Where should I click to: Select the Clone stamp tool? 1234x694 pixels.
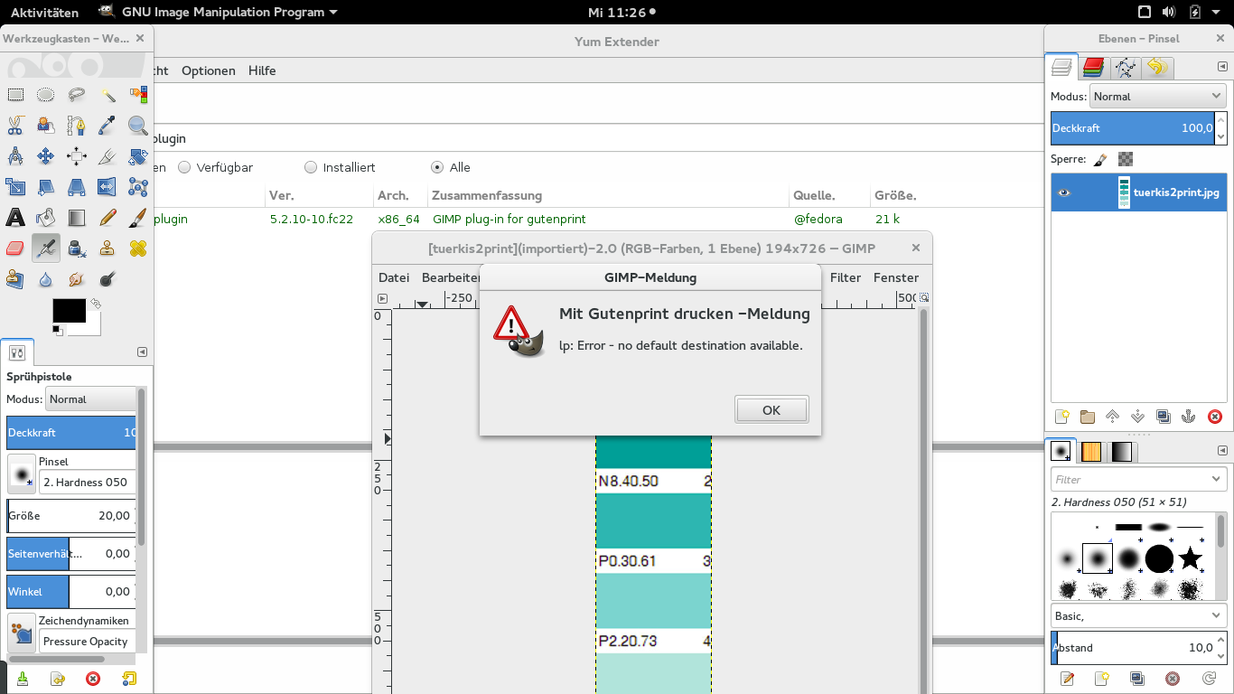[x=108, y=248]
